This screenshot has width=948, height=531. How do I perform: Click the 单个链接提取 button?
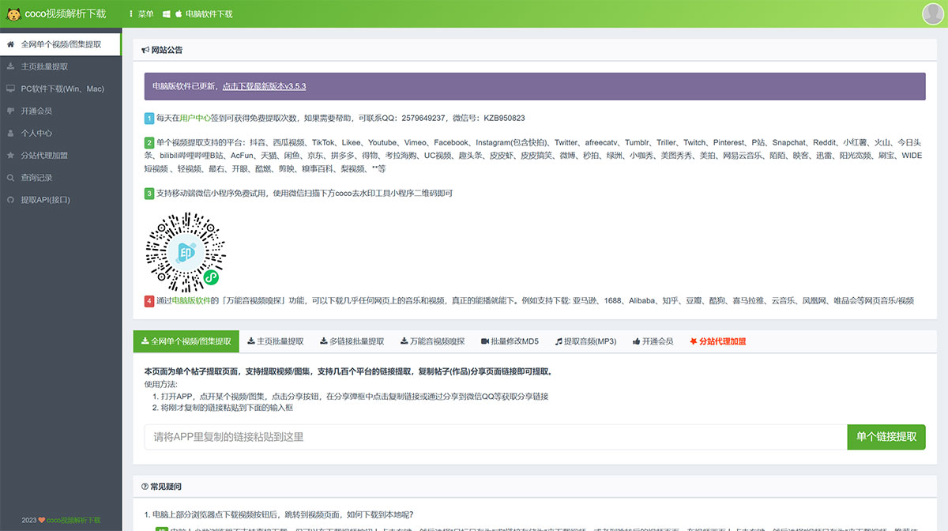[x=886, y=436]
